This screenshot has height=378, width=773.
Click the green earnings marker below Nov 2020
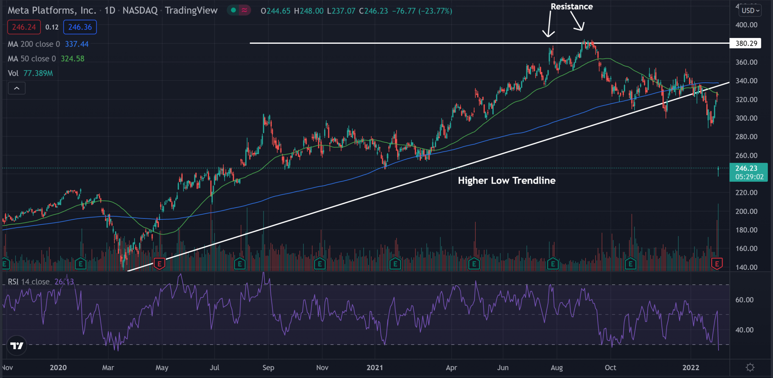click(320, 264)
